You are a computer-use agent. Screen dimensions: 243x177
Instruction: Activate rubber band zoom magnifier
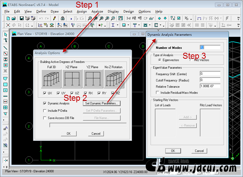click(90, 19)
